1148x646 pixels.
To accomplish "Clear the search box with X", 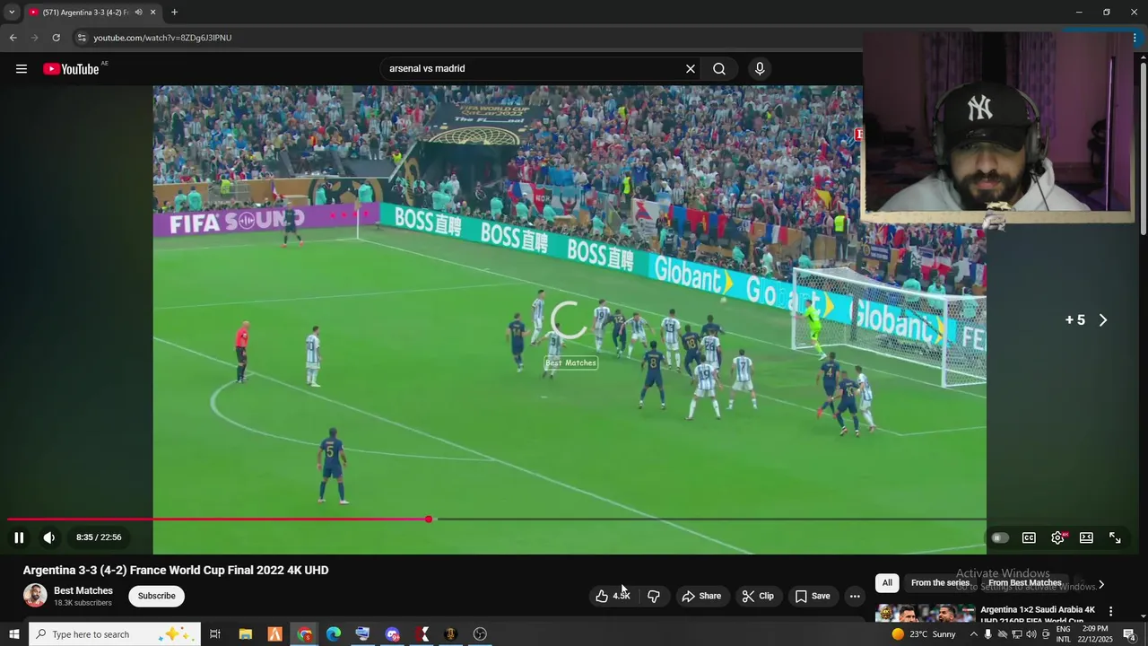I will pyautogui.click(x=691, y=69).
